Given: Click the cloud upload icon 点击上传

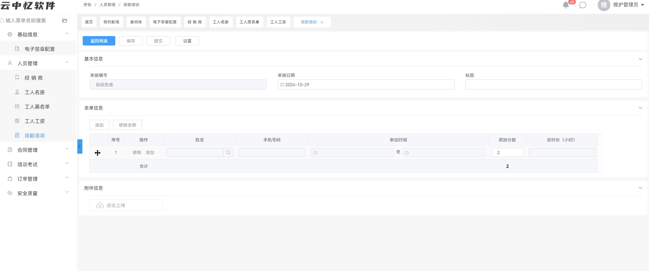Looking at the screenshot, I should pyautogui.click(x=100, y=205).
